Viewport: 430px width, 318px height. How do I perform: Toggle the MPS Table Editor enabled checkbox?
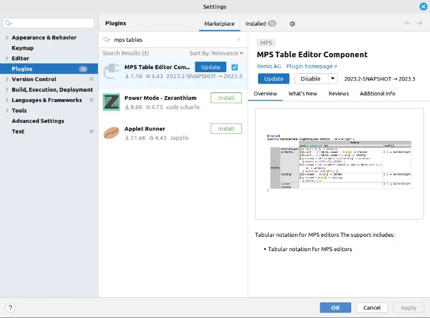click(x=235, y=67)
